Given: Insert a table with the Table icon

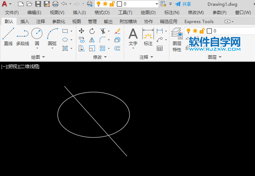Looking at the screenshot, I should pyautogui.click(x=160, y=48).
